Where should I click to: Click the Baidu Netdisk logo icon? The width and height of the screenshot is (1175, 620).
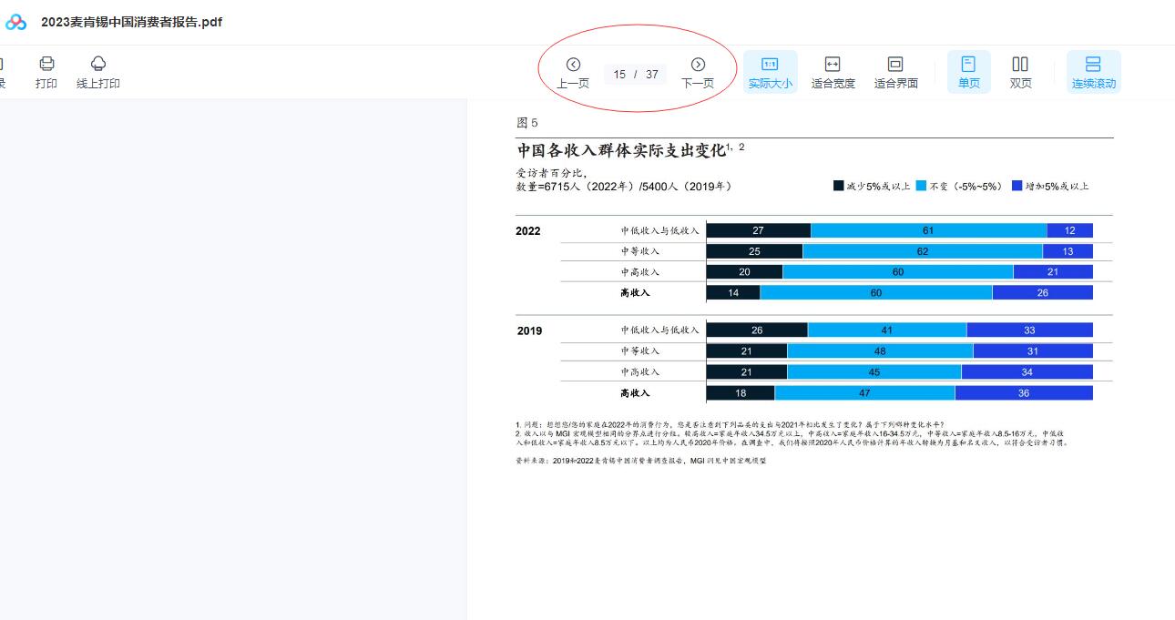tap(16, 22)
